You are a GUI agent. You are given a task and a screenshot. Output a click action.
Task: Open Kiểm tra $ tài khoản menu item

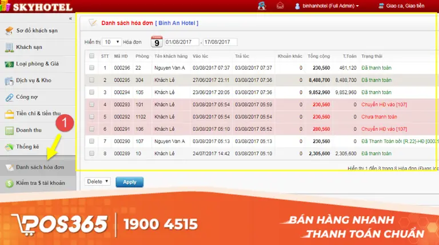(41, 183)
